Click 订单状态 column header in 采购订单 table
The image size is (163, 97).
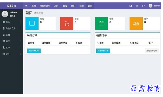(63, 43)
